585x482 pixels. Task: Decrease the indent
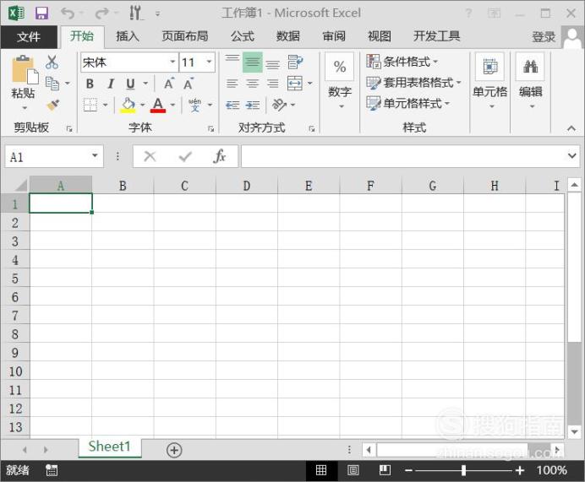coord(232,106)
